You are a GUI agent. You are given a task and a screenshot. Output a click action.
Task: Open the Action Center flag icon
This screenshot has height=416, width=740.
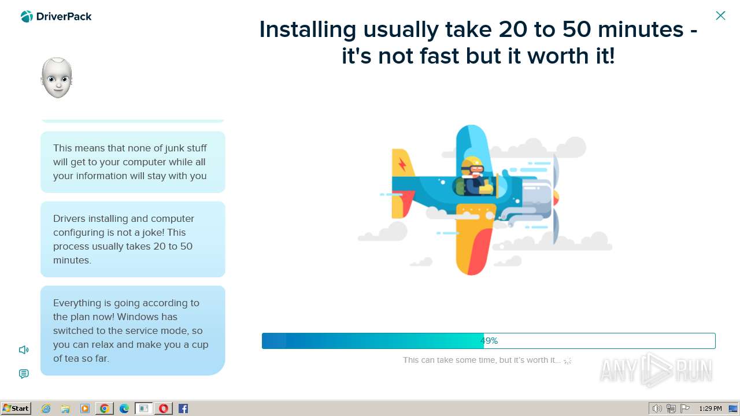[x=685, y=408]
